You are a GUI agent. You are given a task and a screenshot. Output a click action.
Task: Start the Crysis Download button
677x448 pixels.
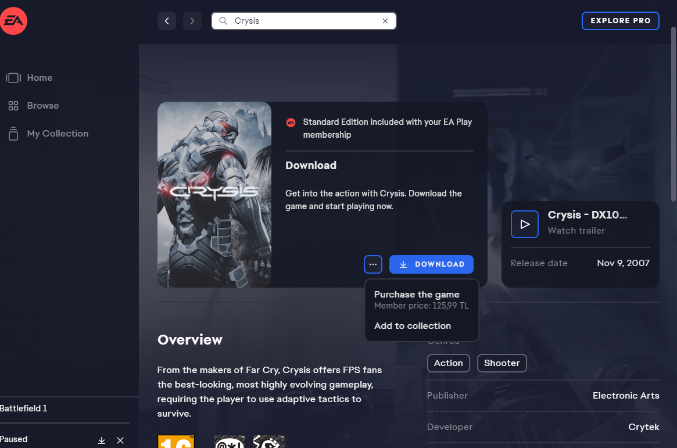tap(431, 264)
